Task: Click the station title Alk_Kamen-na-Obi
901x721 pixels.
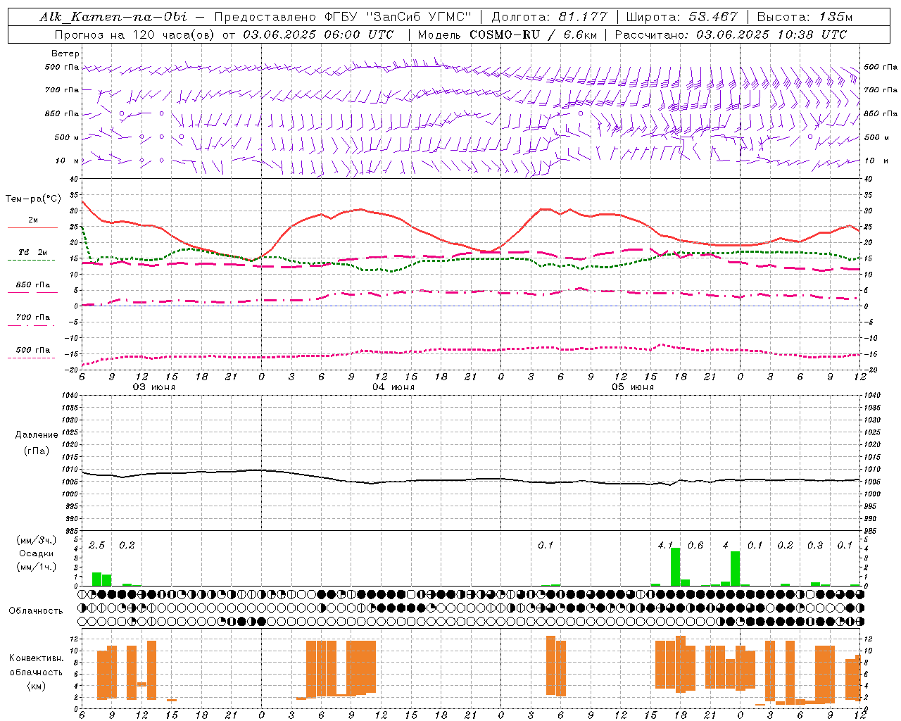Action: (113, 17)
